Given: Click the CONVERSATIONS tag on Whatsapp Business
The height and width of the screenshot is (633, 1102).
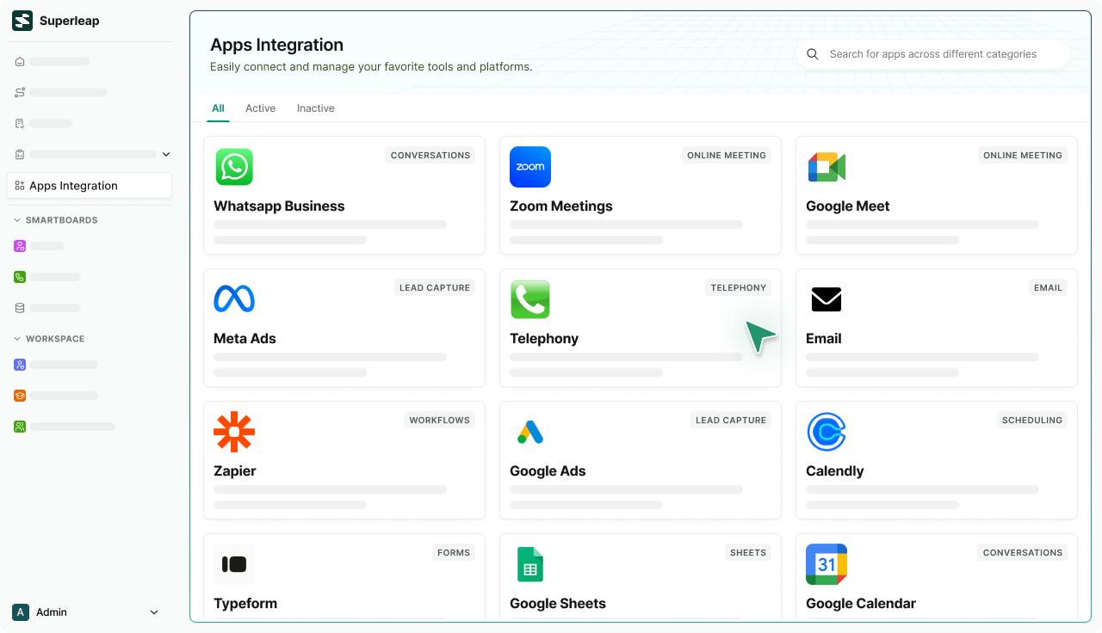Looking at the screenshot, I should (x=430, y=156).
